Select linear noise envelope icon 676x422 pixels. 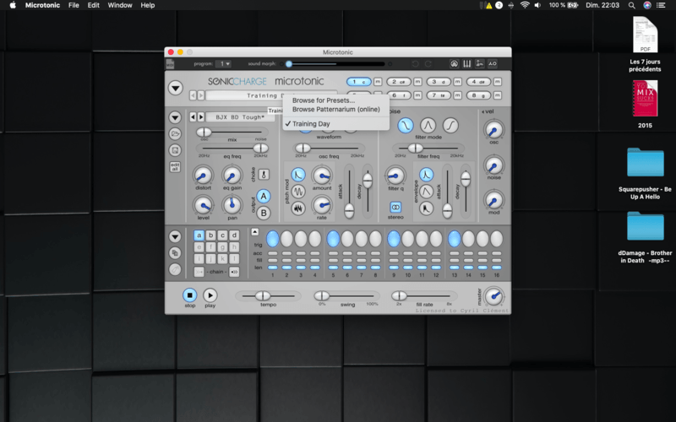(426, 192)
